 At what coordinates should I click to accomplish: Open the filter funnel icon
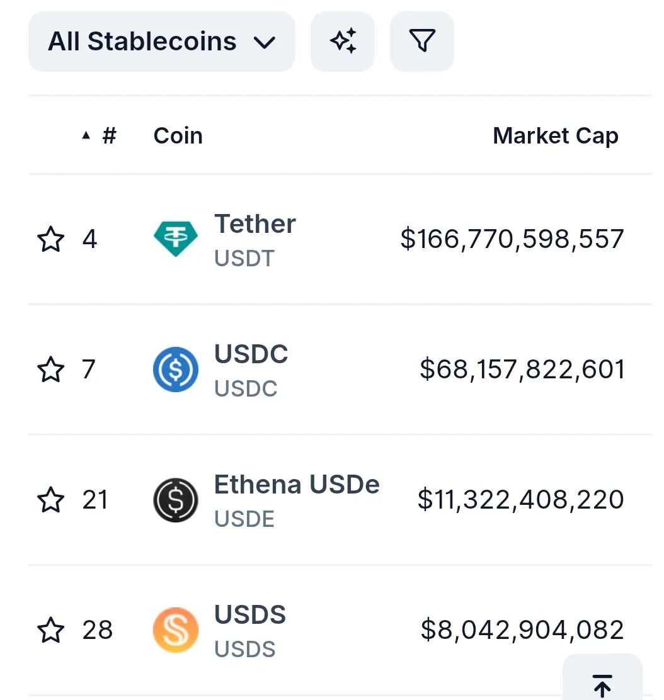coord(421,42)
